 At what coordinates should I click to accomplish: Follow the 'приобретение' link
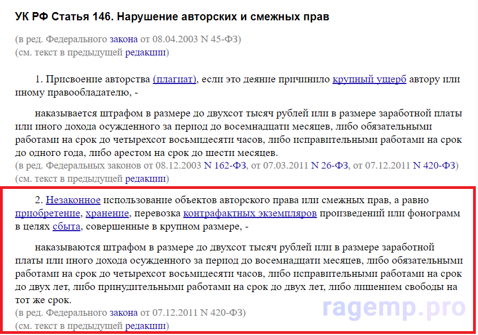[48, 213]
